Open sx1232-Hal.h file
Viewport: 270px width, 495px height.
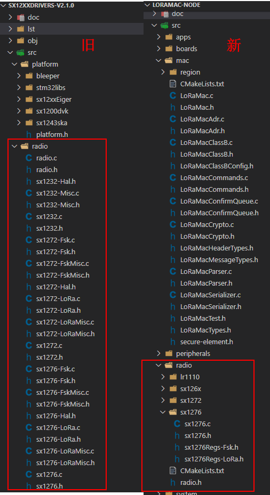coord(55,181)
